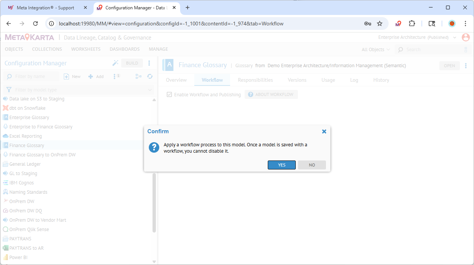Click the user profile avatar icon
The height and width of the screenshot is (265, 474).
click(465, 37)
